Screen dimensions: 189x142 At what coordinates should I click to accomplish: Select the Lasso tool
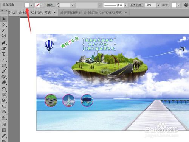tap(4, 36)
